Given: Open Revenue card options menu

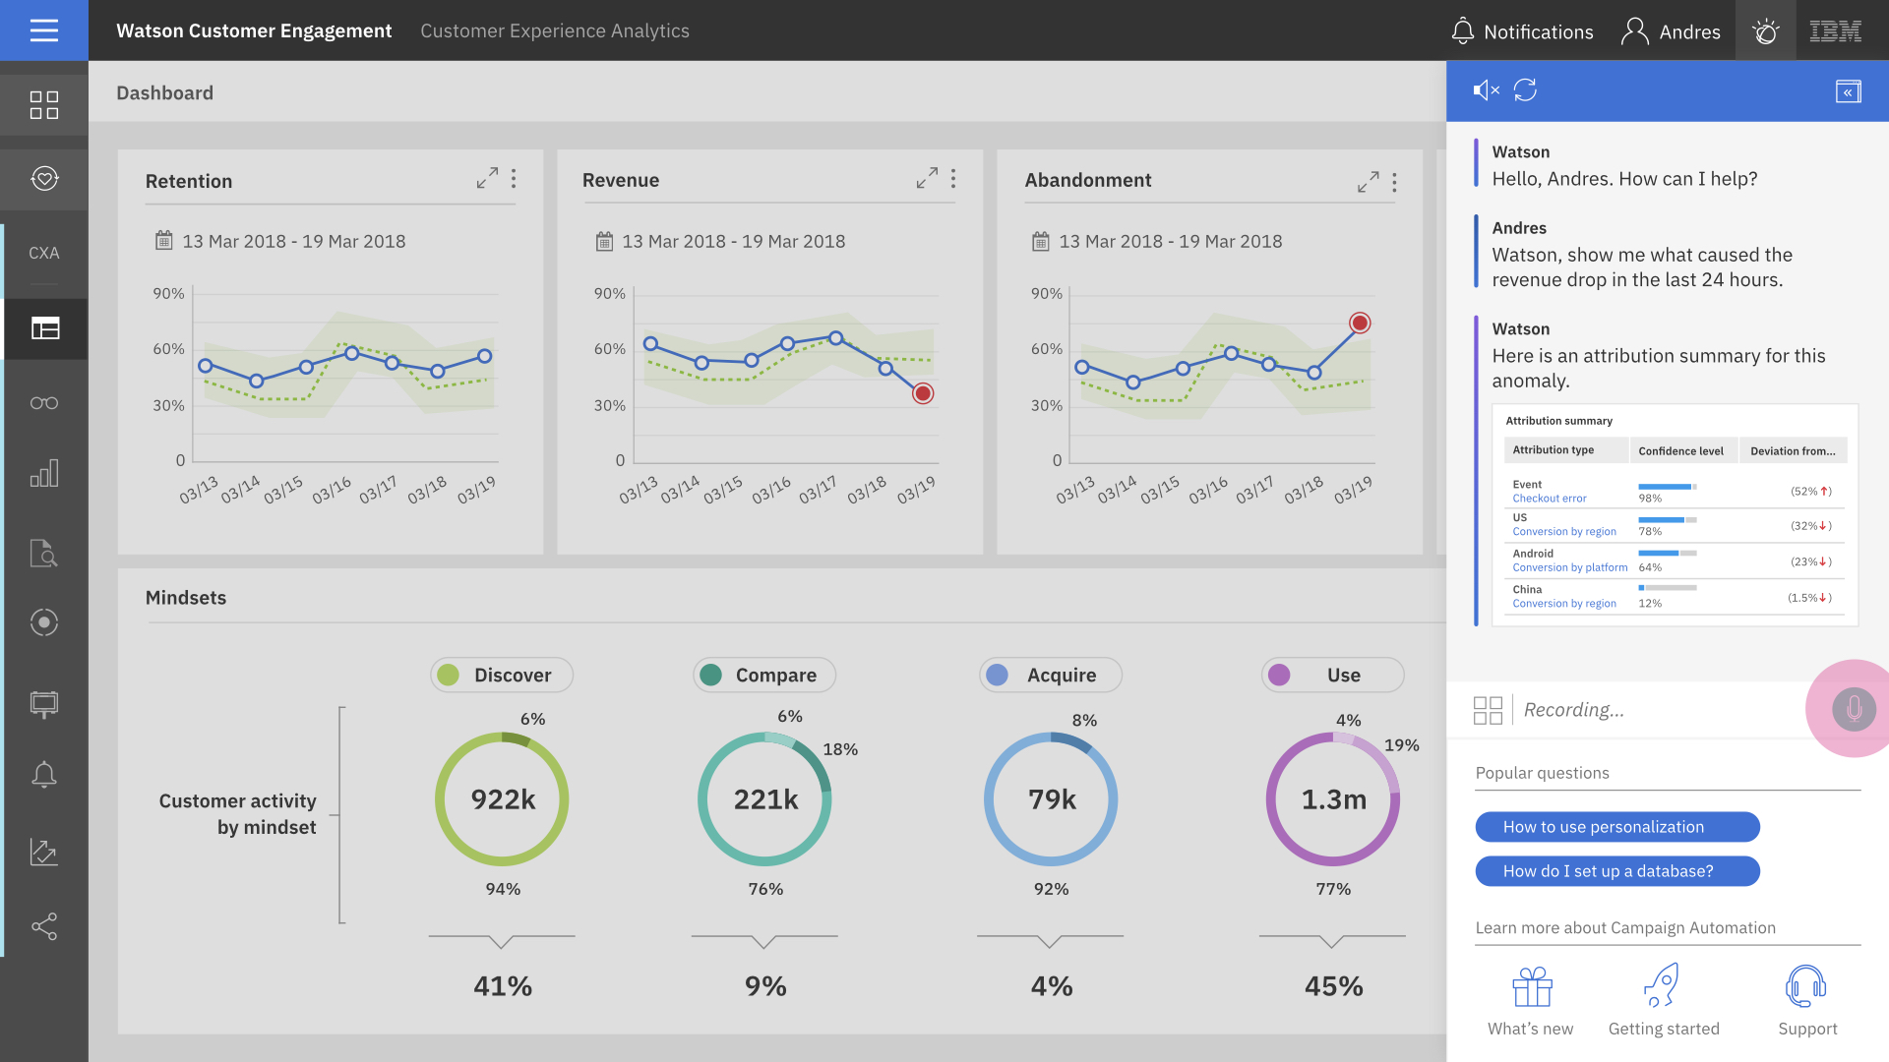Looking at the screenshot, I should click(953, 178).
